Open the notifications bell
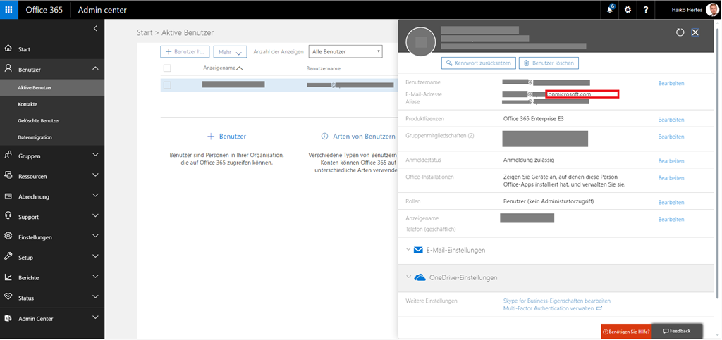 [x=609, y=10]
